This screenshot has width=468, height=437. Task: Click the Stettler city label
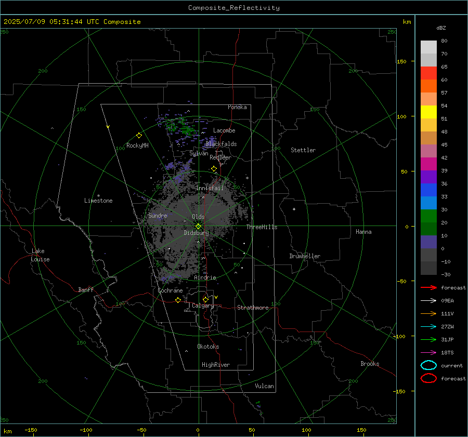point(303,150)
